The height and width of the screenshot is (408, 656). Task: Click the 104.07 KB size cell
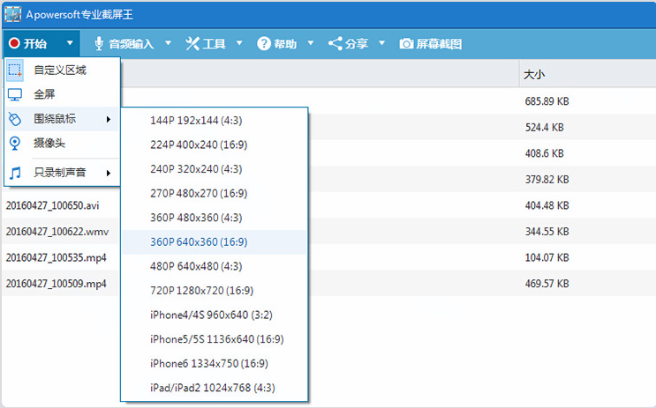pyautogui.click(x=547, y=257)
